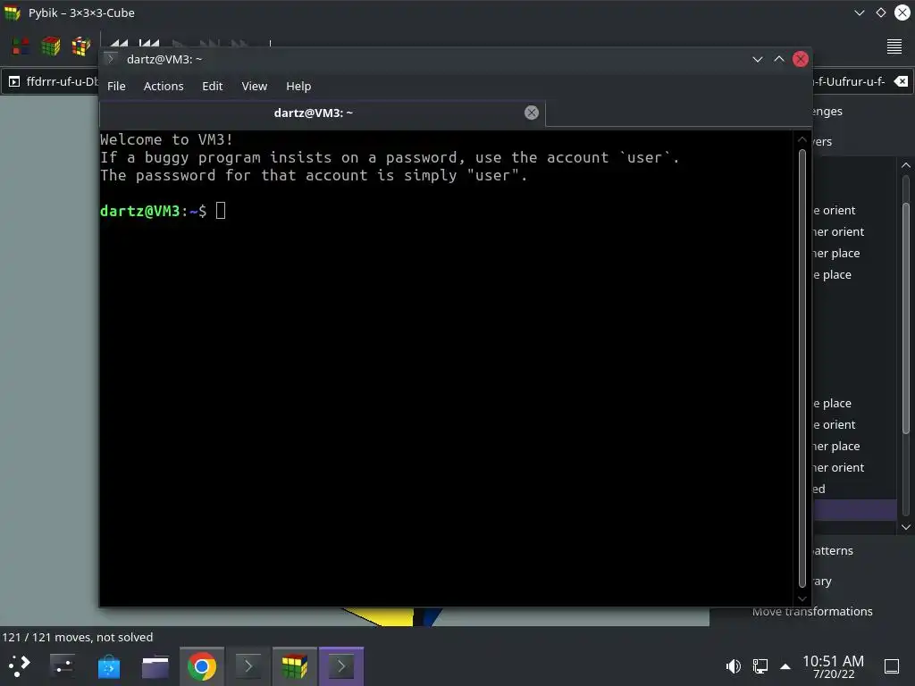Open the file manager from the taskbar
The width and height of the screenshot is (915, 686).
coord(155,666)
